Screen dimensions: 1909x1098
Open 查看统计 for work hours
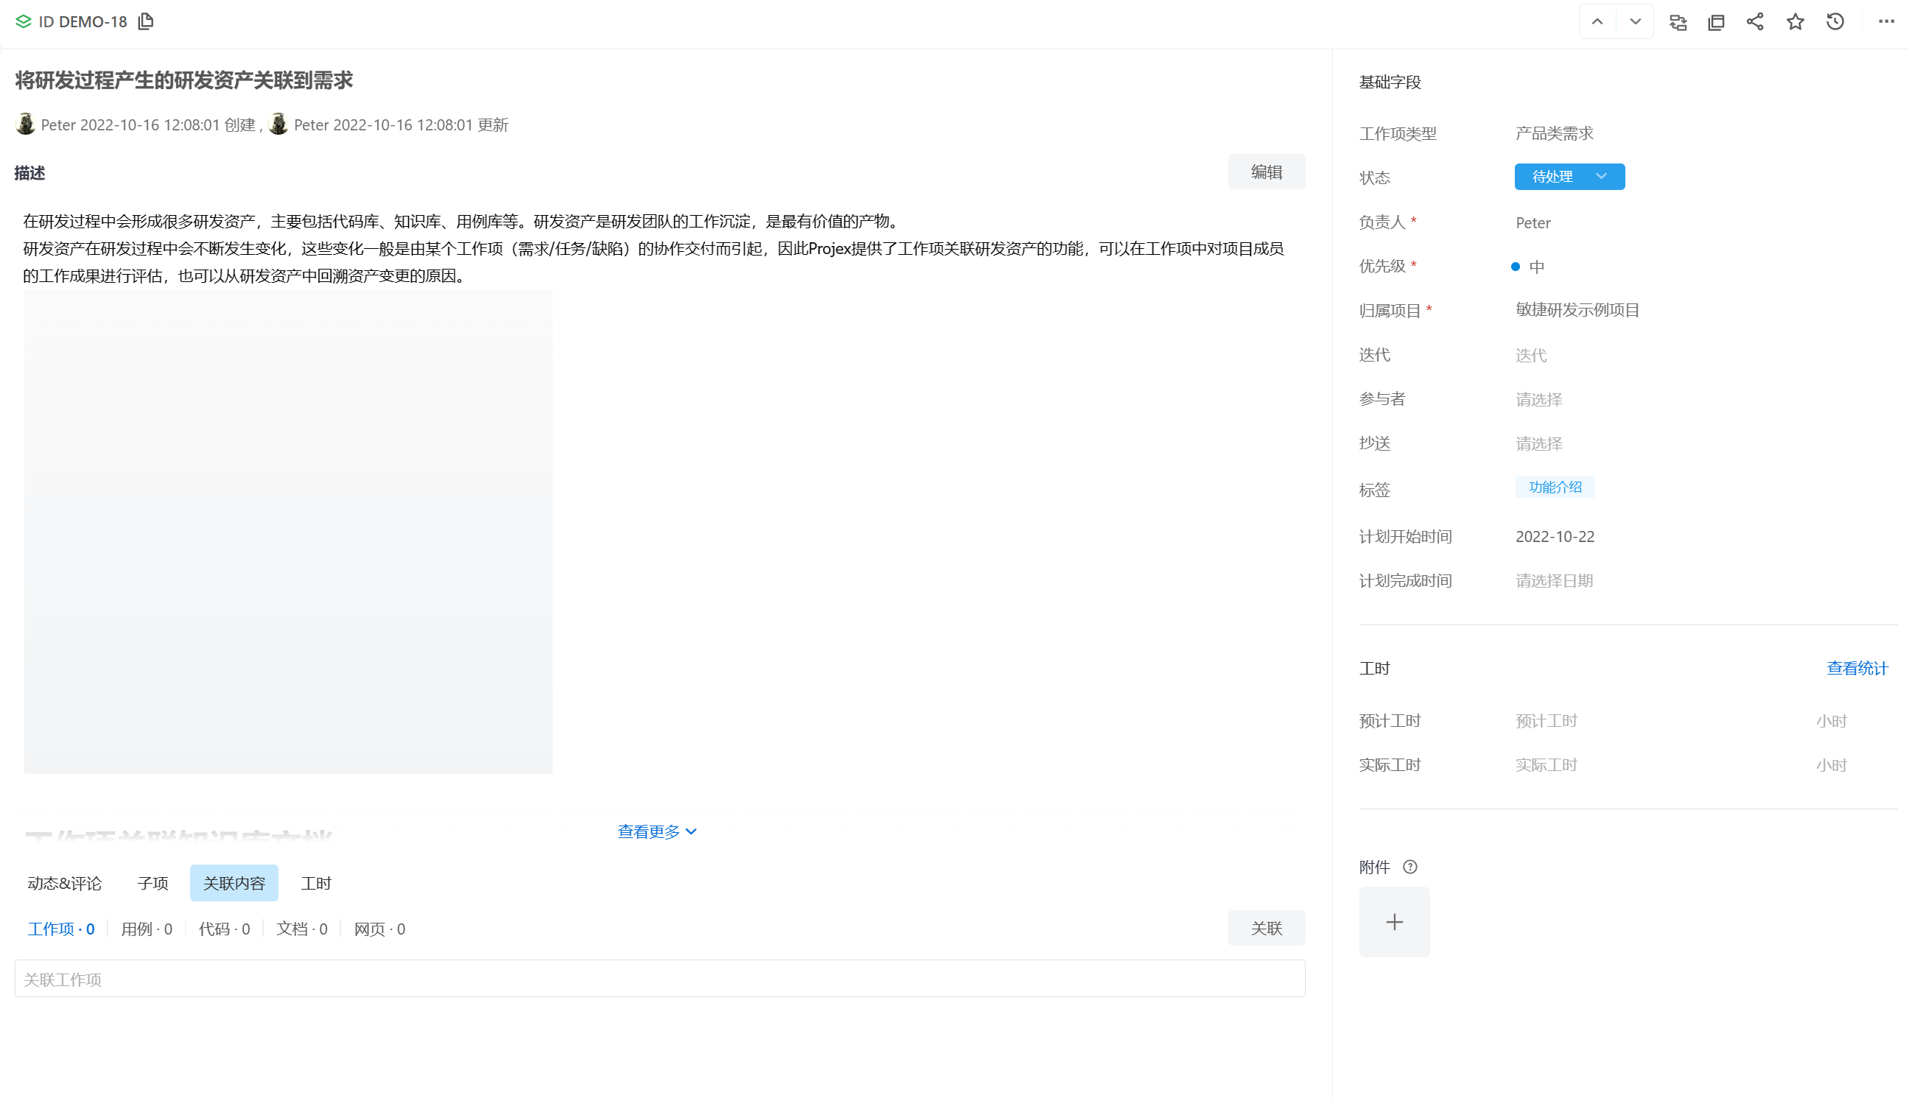tap(1857, 668)
